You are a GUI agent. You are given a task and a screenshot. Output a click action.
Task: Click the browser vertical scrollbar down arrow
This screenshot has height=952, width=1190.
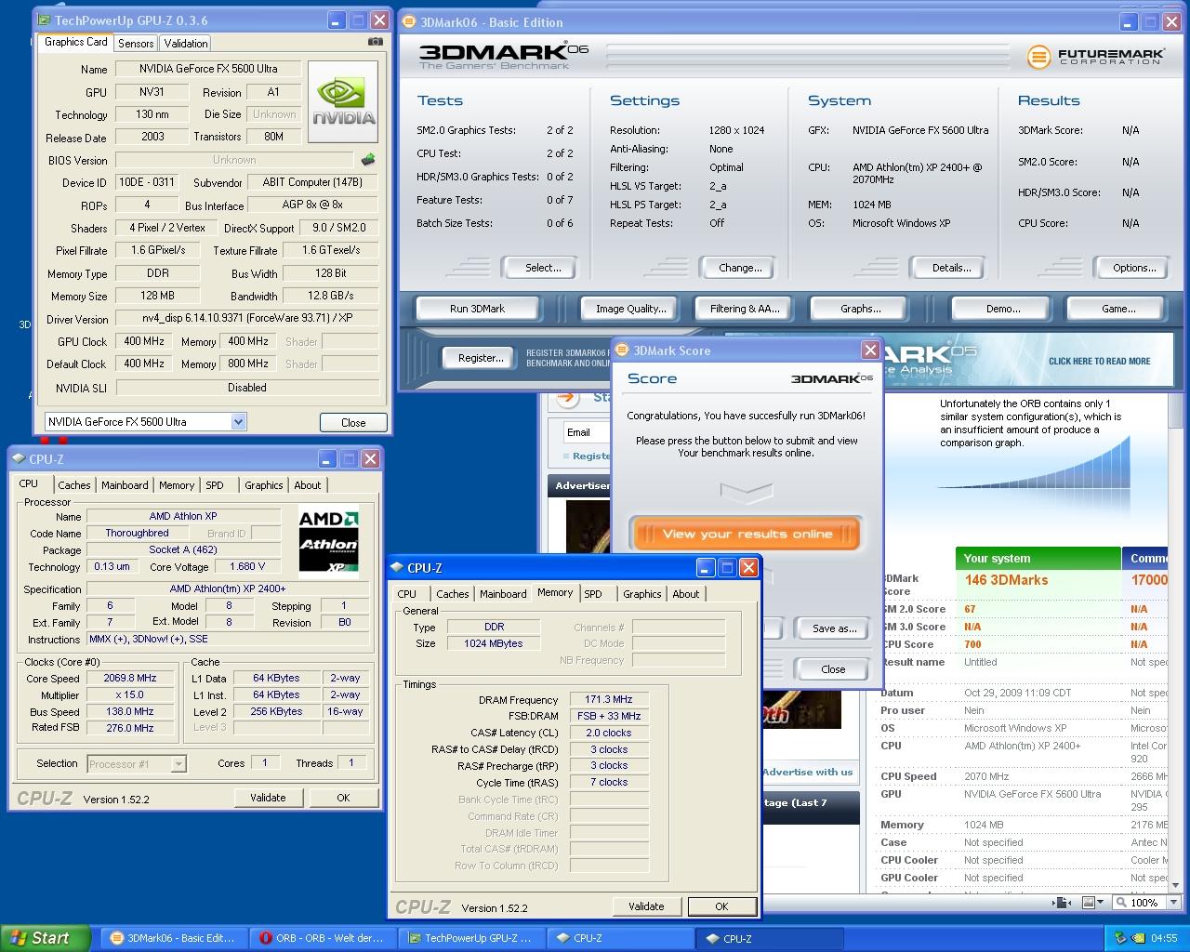coord(1175,885)
